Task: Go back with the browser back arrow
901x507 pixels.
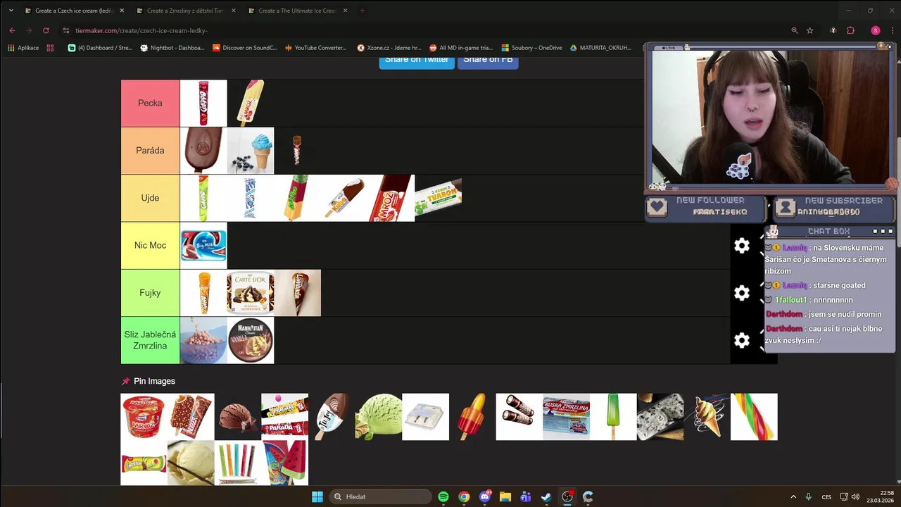Action: tap(12, 30)
